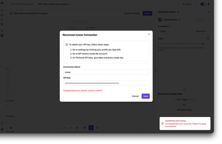
Task: Close the Updated Issue side panel
Action: point(208,12)
